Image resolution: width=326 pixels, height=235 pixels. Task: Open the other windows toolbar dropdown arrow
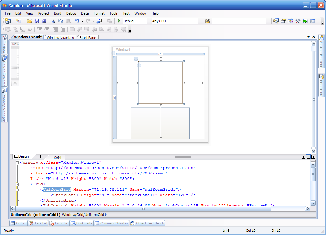(318, 21)
